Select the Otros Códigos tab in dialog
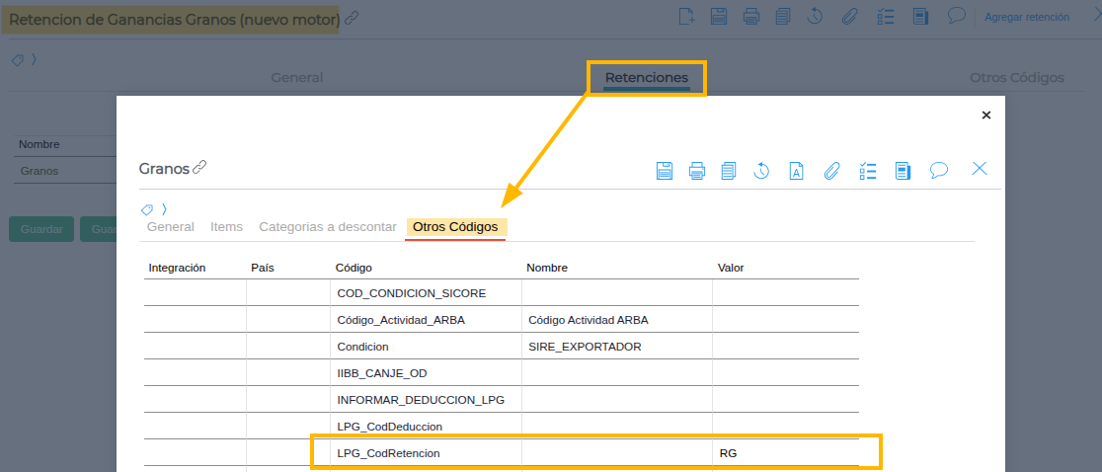This screenshot has height=472, width=1102. tap(455, 227)
